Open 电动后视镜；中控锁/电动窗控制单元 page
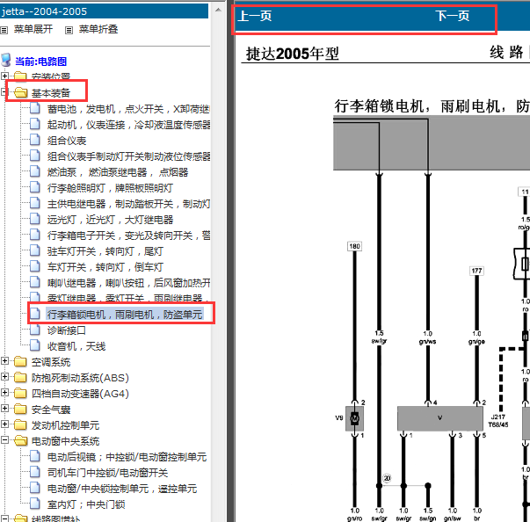 pyautogui.click(x=127, y=457)
